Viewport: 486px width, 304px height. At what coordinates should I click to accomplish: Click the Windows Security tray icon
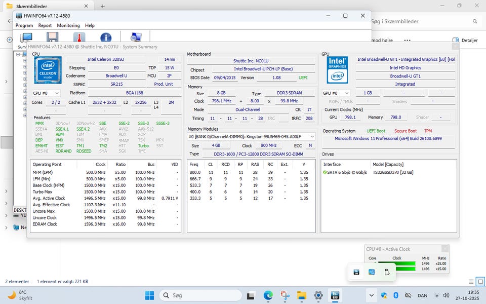[384, 295]
